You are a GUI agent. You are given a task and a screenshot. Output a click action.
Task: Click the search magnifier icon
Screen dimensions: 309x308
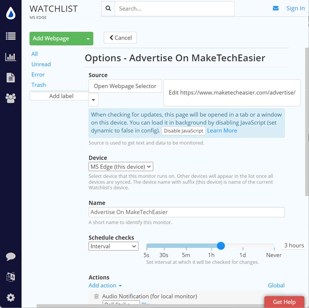click(x=108, y=8)
